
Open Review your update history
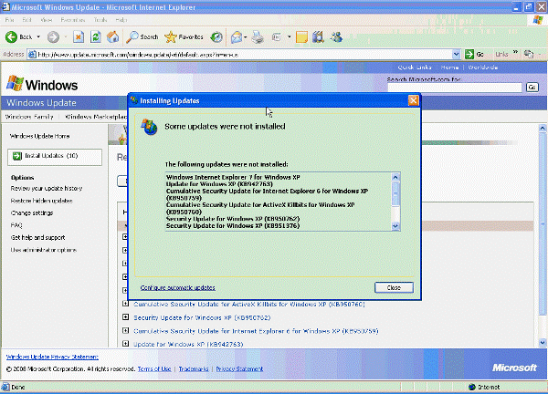point(47,188)
